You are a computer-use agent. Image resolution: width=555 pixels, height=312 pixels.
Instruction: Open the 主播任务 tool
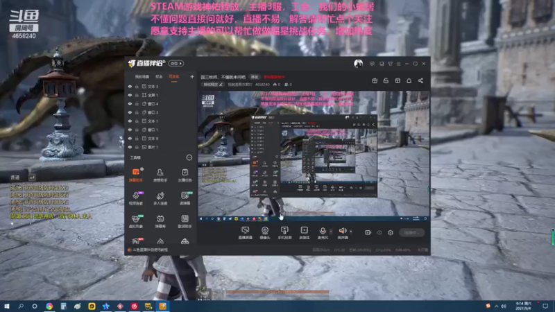(x=185, y=175)
